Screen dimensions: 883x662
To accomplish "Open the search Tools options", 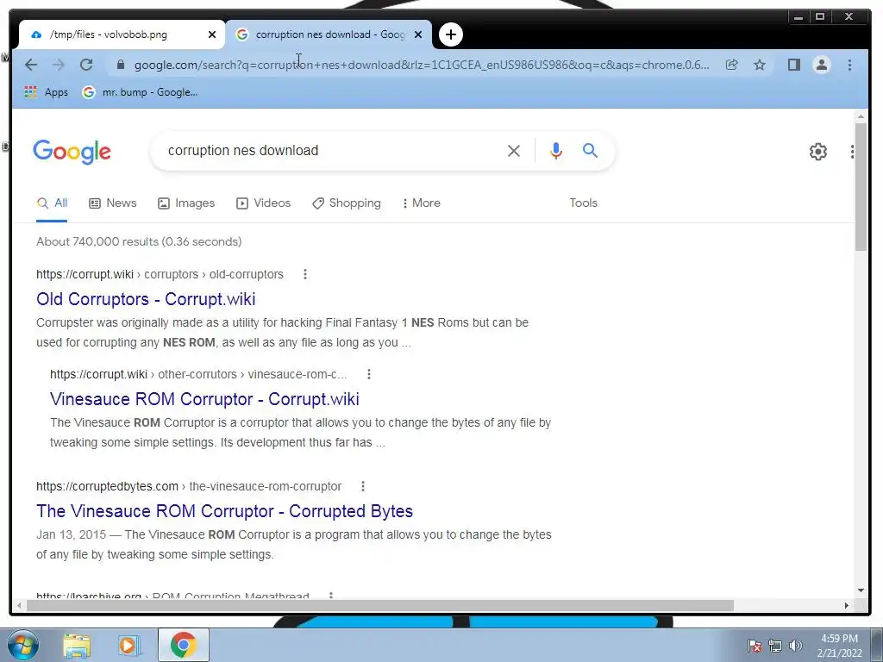I will point(584,203).
